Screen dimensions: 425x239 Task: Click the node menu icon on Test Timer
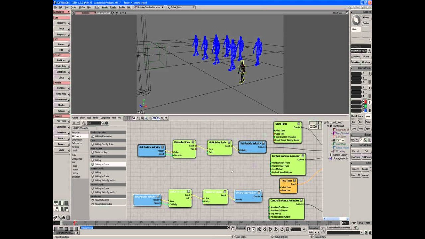[x=294, y=181]
